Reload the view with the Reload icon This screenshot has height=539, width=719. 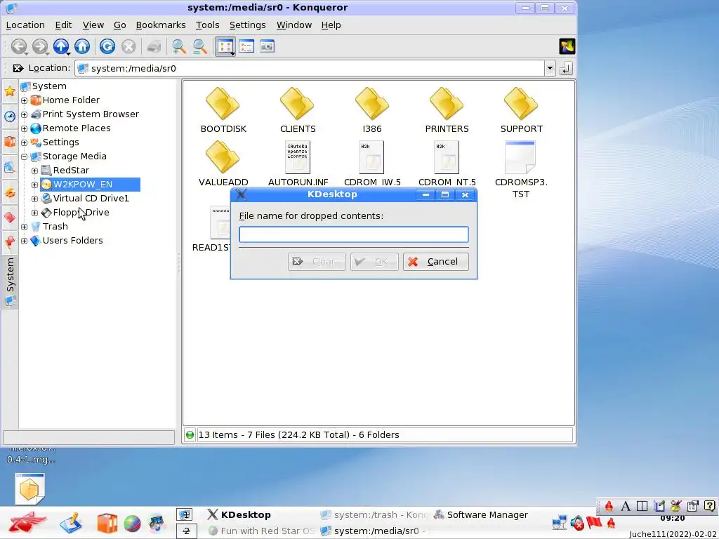(107, 46)
